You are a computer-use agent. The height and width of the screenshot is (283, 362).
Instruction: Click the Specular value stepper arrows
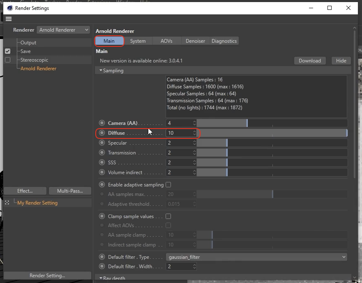tap(194, 143)
